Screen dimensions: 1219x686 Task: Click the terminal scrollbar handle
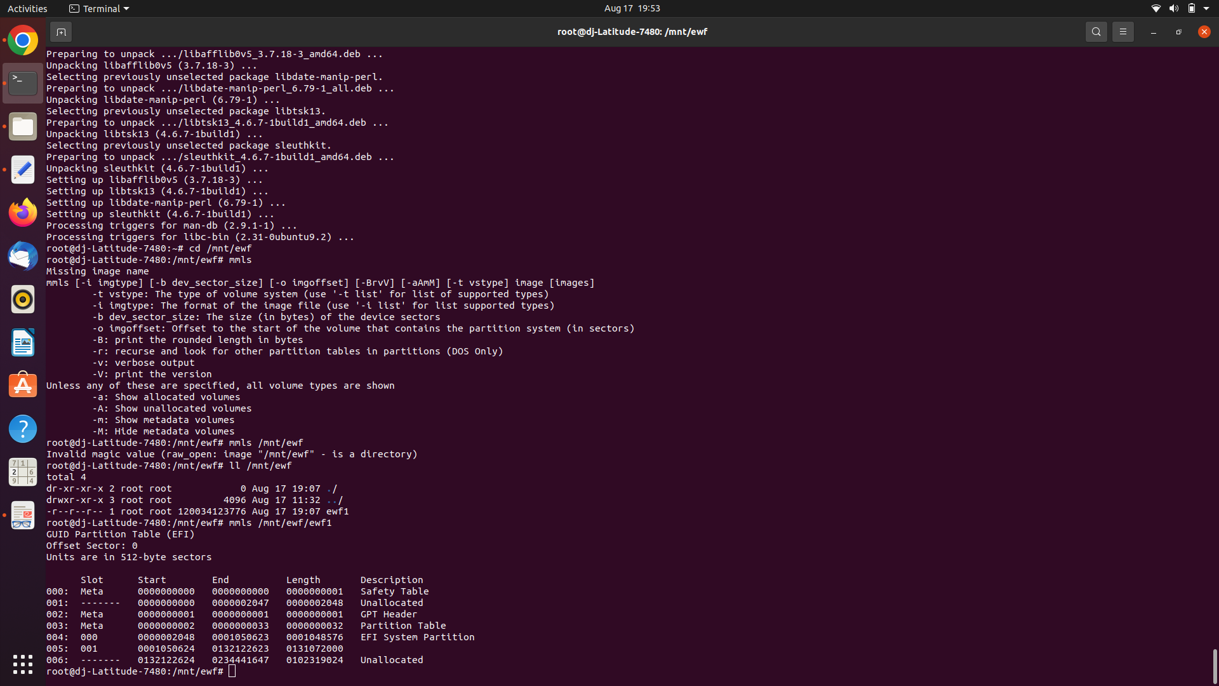1215,665
